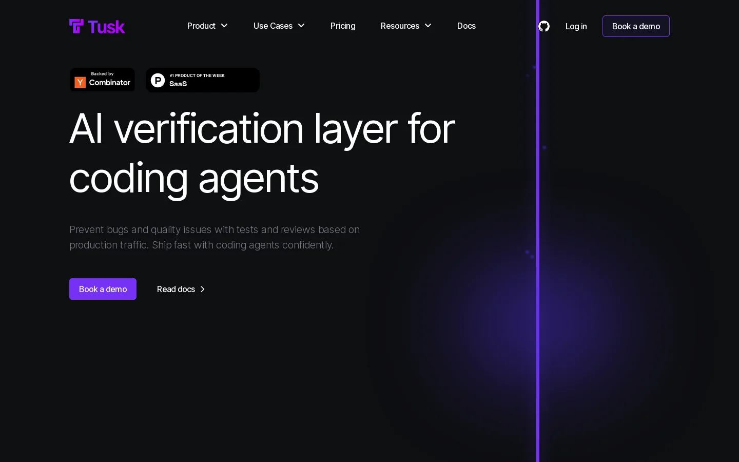Image resolution: width=739 pixels, height=462 pixels.
Task: Open the Product Hunt #1 Product badge
Action: point(203,80)
